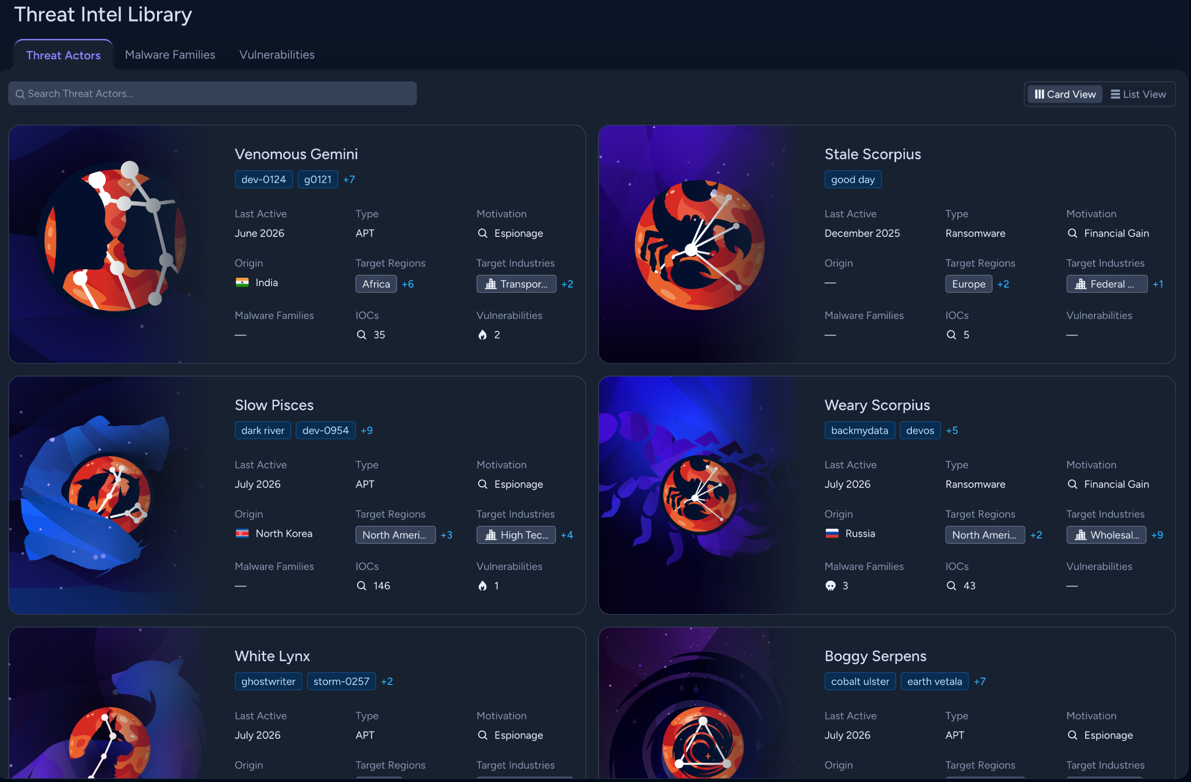Image resolution: width=1191 pixels, height=782 pixels.
Task: Click the Africa target region tag
Action: point(376,284)
